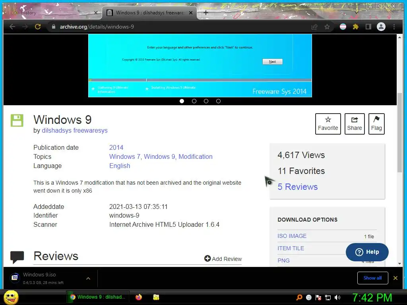Open uploader dilshadsys freewaresys link

74,130
